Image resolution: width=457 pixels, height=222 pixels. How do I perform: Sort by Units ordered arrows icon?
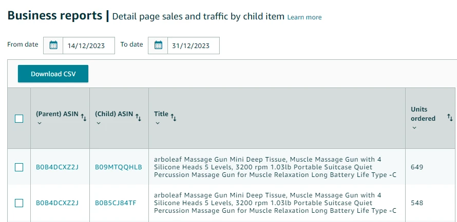(450, 118)
